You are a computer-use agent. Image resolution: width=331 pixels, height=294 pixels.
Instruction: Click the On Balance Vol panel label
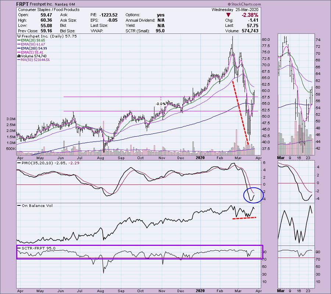pos(35,206)
